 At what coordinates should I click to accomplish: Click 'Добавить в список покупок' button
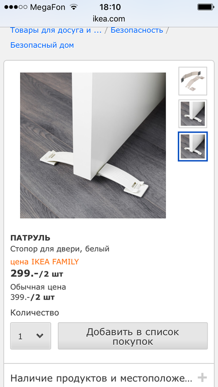[x=133, y=336]
